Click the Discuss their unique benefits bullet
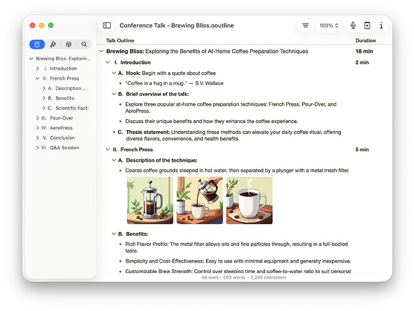Image resolution: width=414 pixels, height=311 pixels. [212, 121]
